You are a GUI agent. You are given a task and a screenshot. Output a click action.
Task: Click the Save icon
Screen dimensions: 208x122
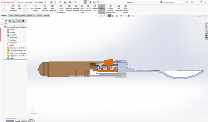click(65, 2)
